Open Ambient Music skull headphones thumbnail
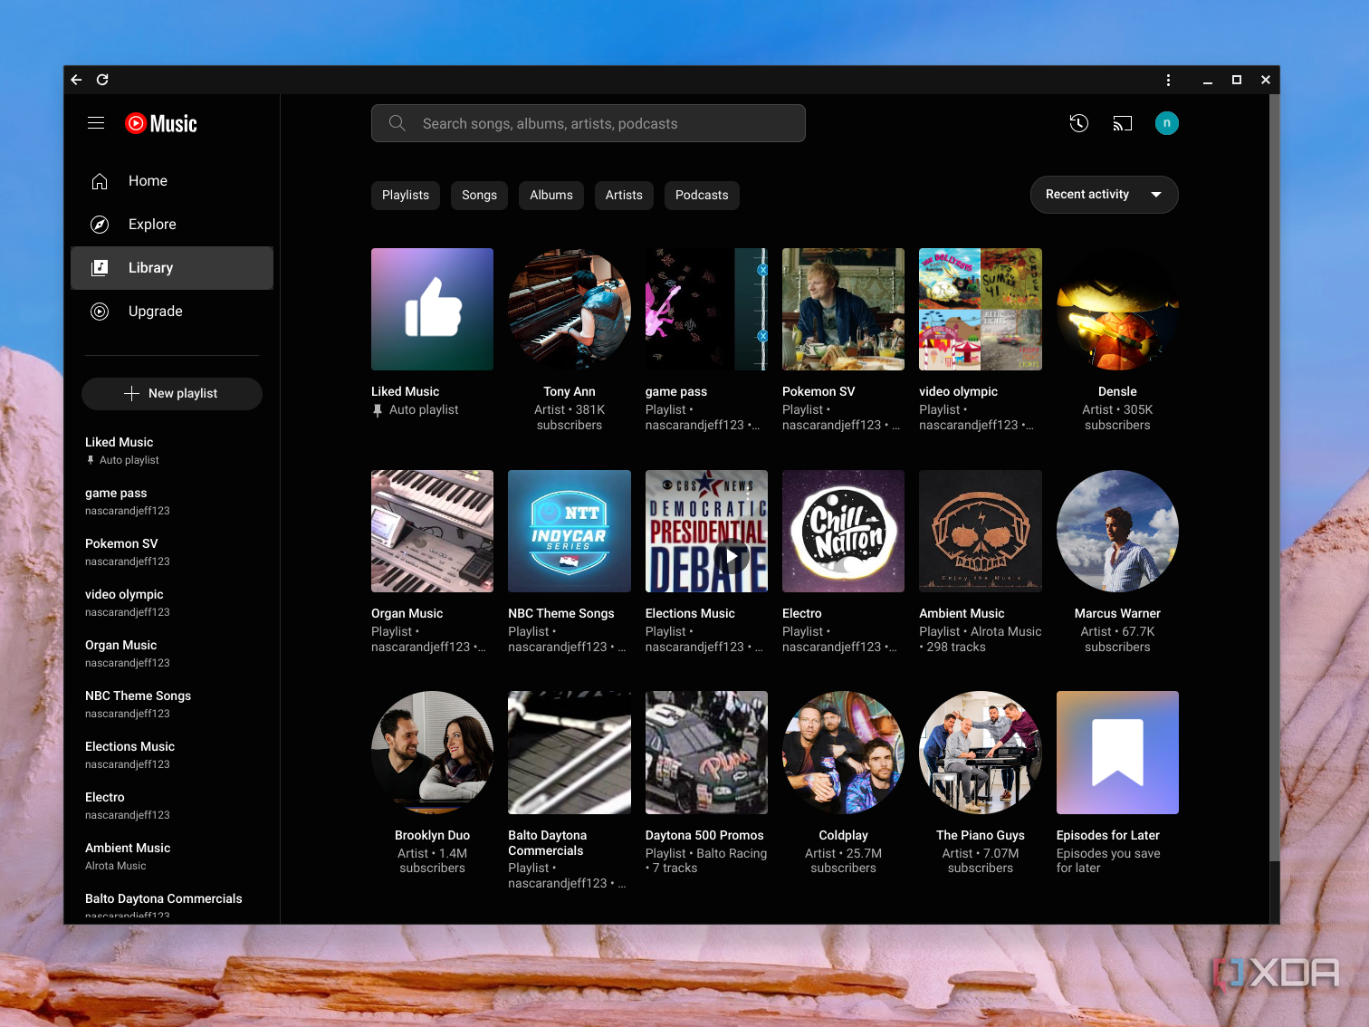 pyautogui.click(x=981, y=531)
